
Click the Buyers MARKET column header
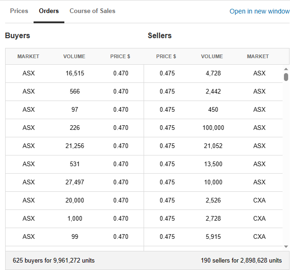28,56
